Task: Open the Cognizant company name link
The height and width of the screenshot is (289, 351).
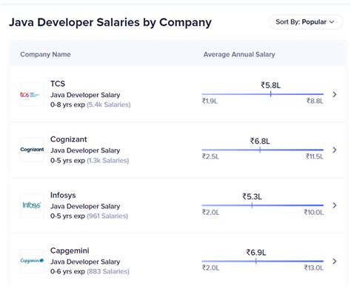Action: click(x=69, y=139)
